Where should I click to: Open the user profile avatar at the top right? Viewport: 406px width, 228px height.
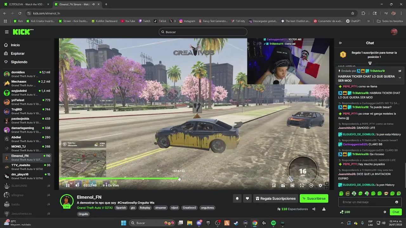[394, 32]
